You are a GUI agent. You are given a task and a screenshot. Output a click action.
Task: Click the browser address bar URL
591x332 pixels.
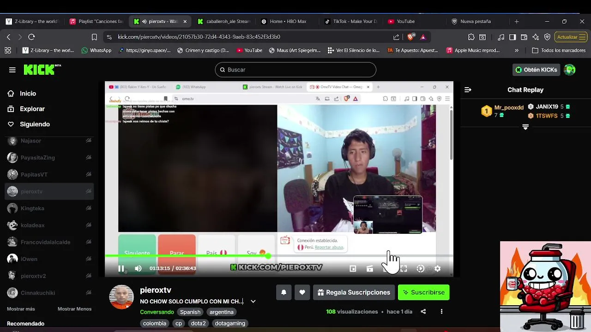click(x=199, y=37)
